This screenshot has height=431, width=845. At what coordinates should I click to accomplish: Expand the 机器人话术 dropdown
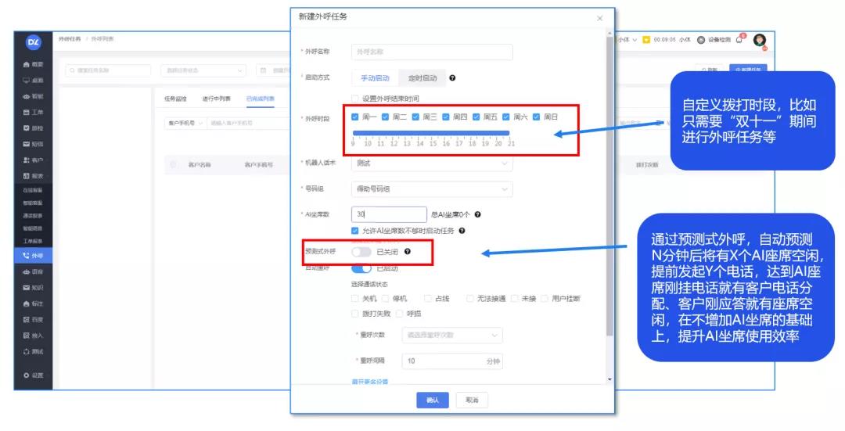(x=432, y=163)
